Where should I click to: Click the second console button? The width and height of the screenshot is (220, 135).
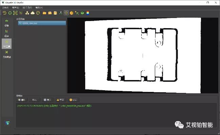click(x=35, y=100)
